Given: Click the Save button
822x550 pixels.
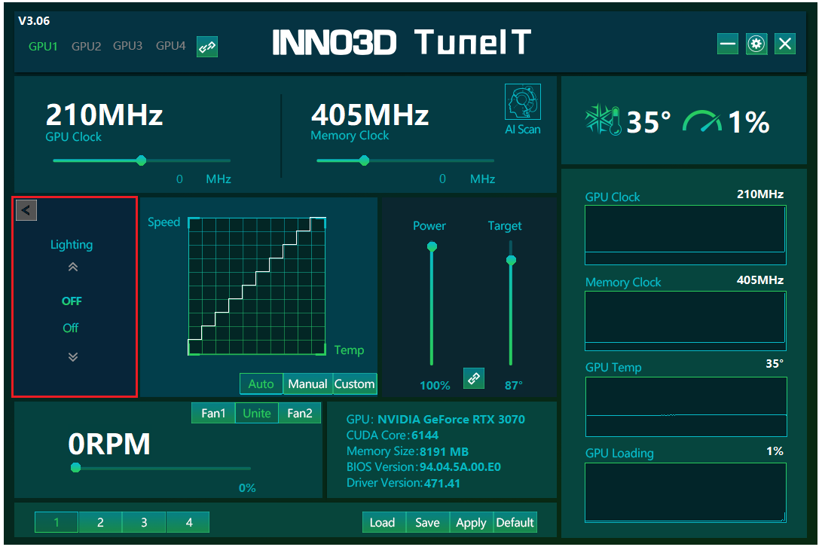Looking at the screenshot, I should coord(427,522).
